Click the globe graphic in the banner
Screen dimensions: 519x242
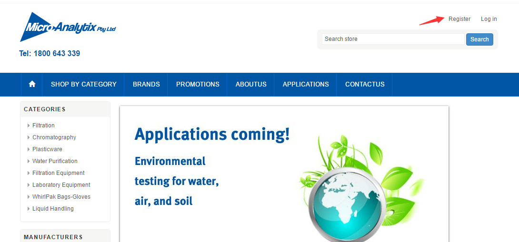click(348, 205)
